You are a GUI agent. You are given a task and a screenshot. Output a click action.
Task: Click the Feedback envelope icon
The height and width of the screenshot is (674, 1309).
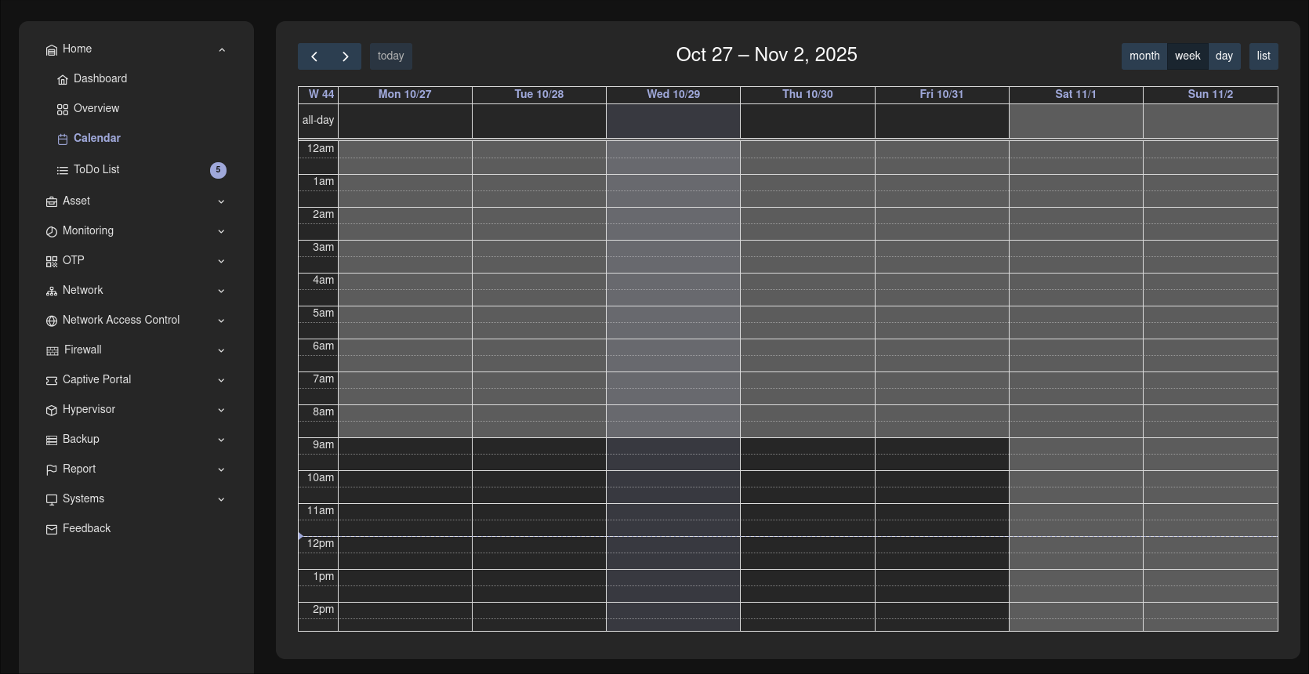tap(52, 529)
